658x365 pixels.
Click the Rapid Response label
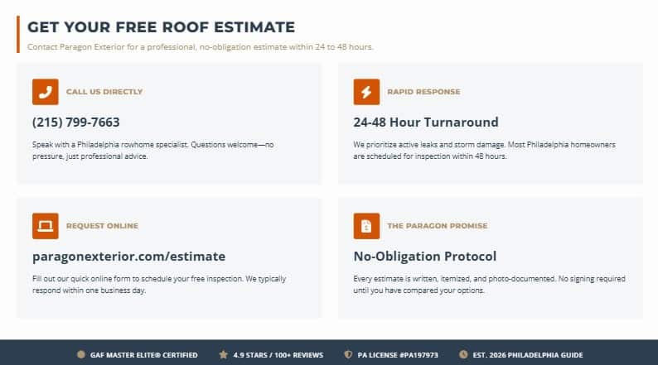click(x=423, y=92)
